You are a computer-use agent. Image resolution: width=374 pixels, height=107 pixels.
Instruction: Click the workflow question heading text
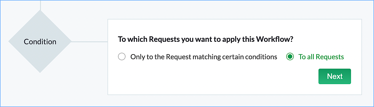pyautogui.click(x=205, y=40)
